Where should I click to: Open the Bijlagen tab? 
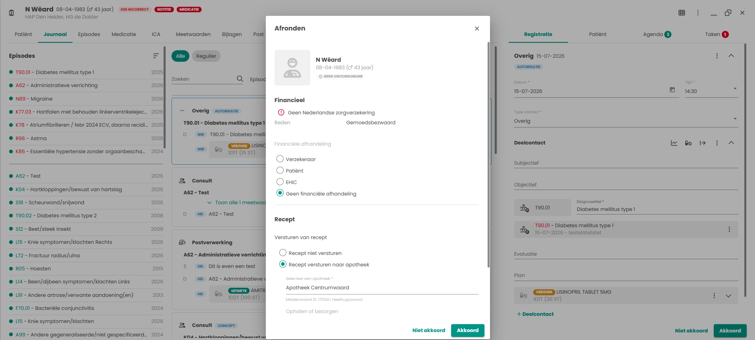232,34
